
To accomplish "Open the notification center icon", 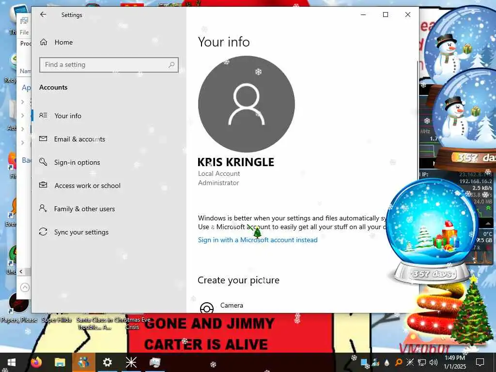I will (x=480, y=362).
